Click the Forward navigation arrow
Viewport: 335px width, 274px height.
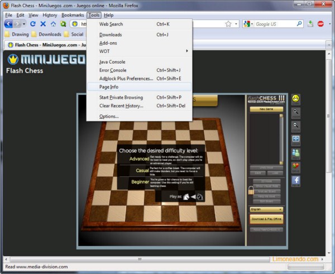coord(17,23)
